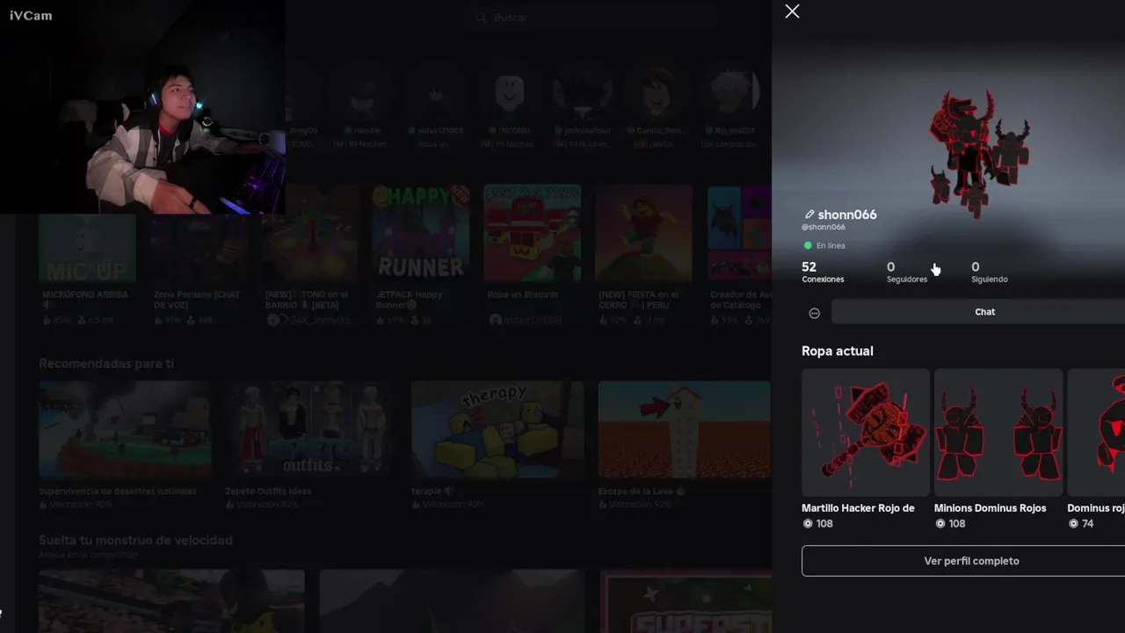This screenshot has width=1125, height=633.
Task: Click friend avatar Rip_axil223
Action: coord(729,94)
